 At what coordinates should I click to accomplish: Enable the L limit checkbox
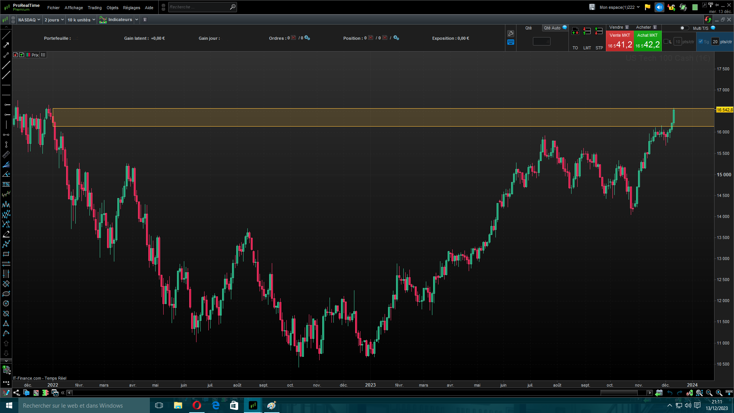point(666,42)
